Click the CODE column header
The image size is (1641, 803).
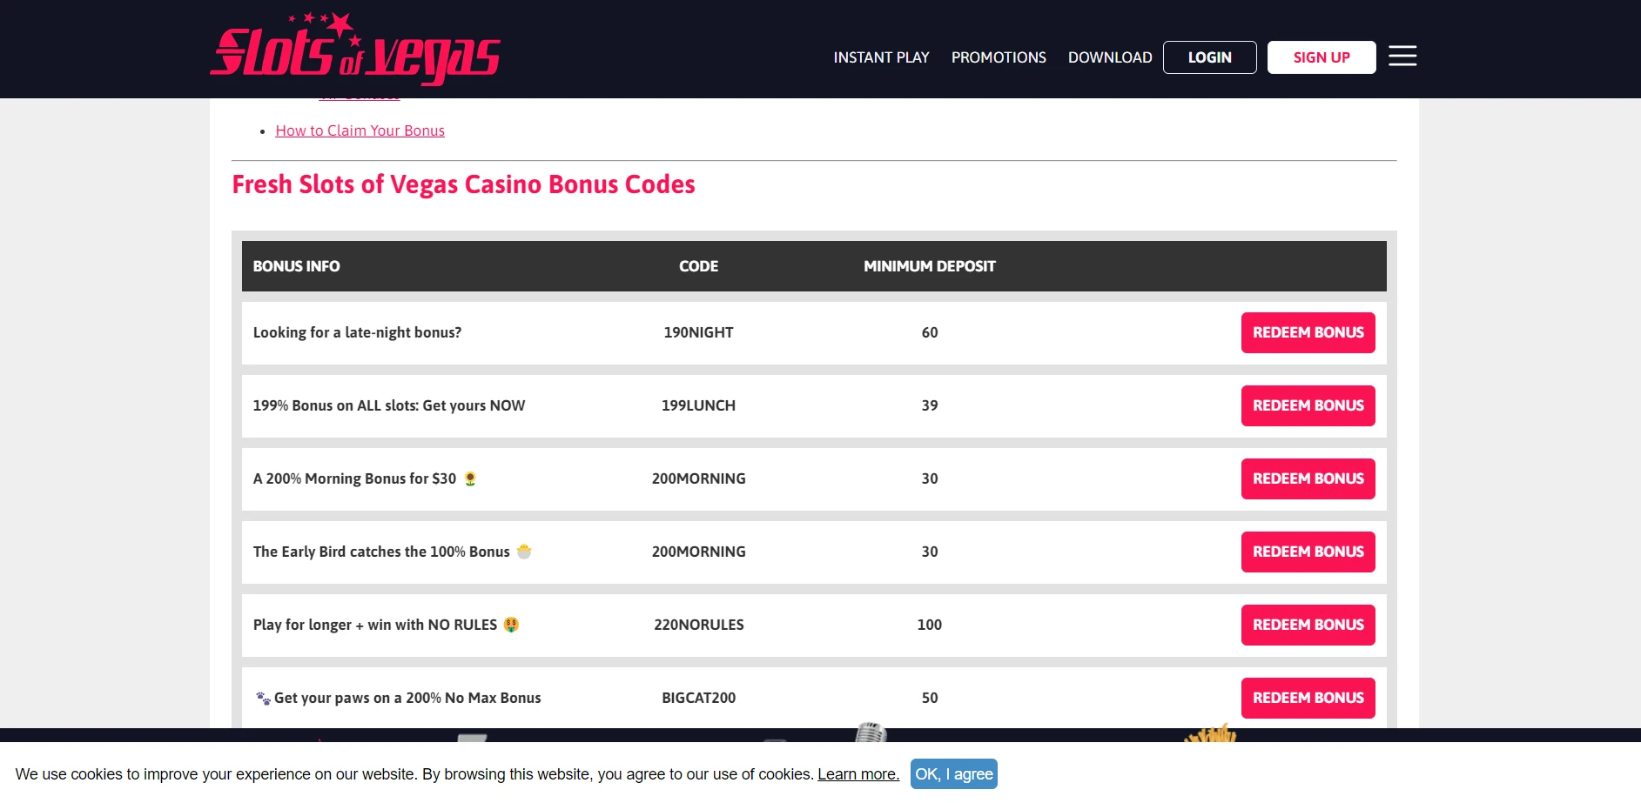(x=698, y=266)
